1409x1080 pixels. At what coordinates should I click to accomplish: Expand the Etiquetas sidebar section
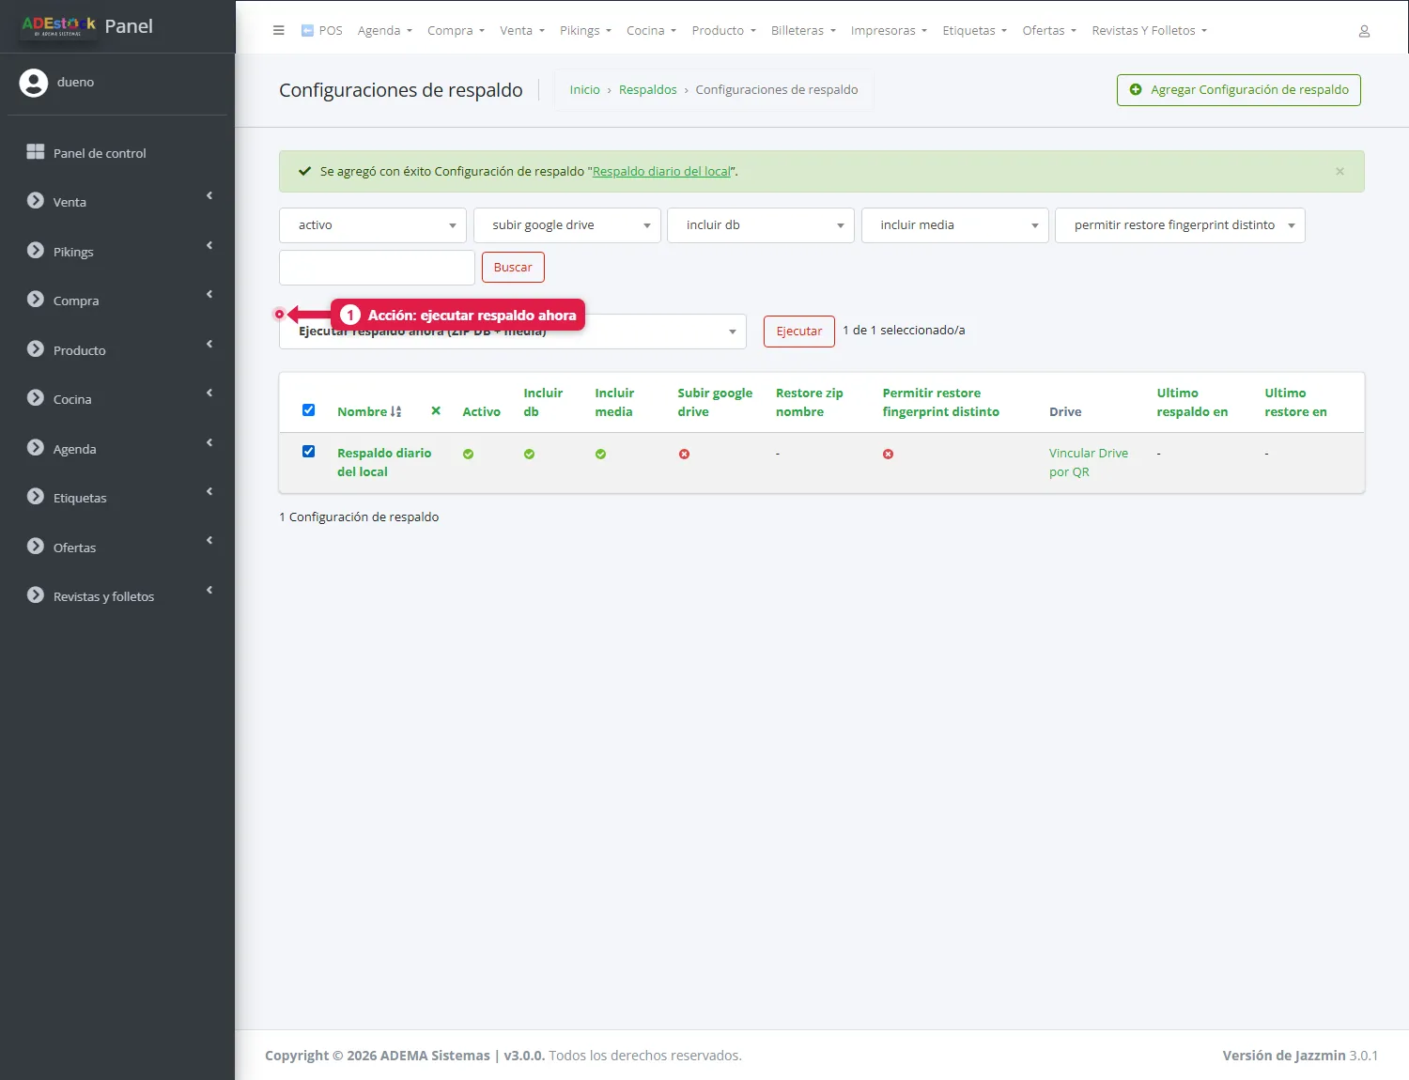[117, 497]
